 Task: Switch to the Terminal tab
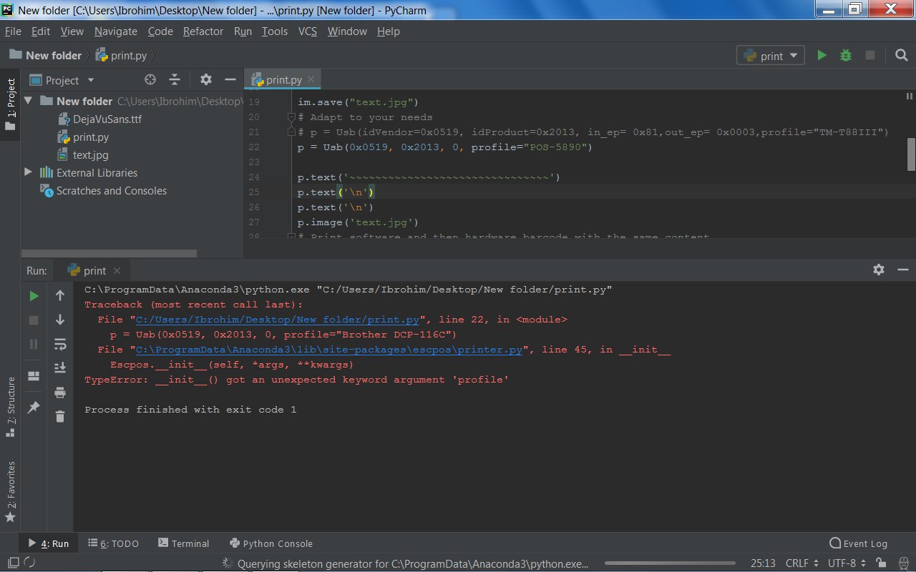click(184, 543)
